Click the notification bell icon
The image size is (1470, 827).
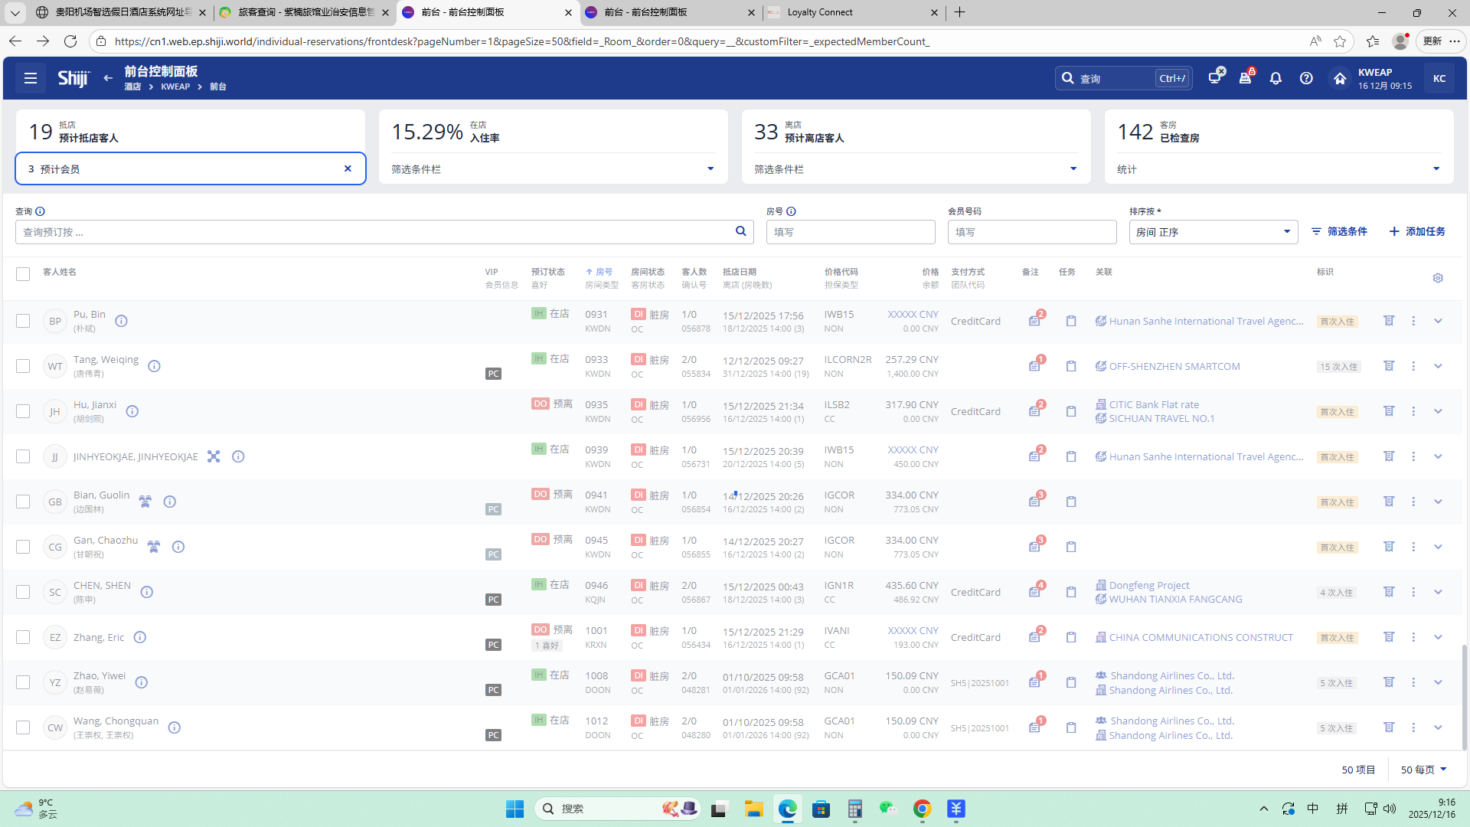coord(1276,78)
